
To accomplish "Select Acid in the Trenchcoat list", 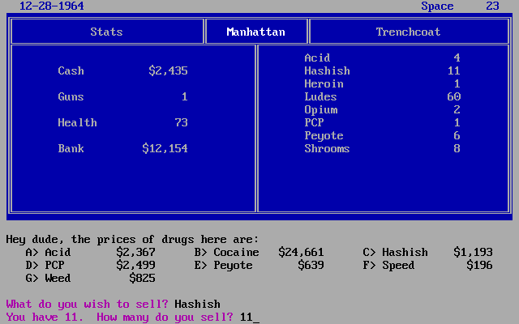I will [317, 58].
